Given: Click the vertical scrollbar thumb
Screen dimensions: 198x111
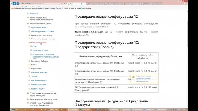Looking at the screenshot, I should (187, 34).
